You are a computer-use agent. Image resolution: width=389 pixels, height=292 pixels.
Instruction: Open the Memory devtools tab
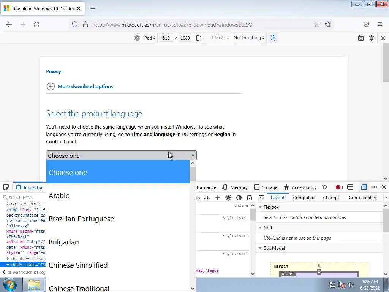(x=235, y=187)
